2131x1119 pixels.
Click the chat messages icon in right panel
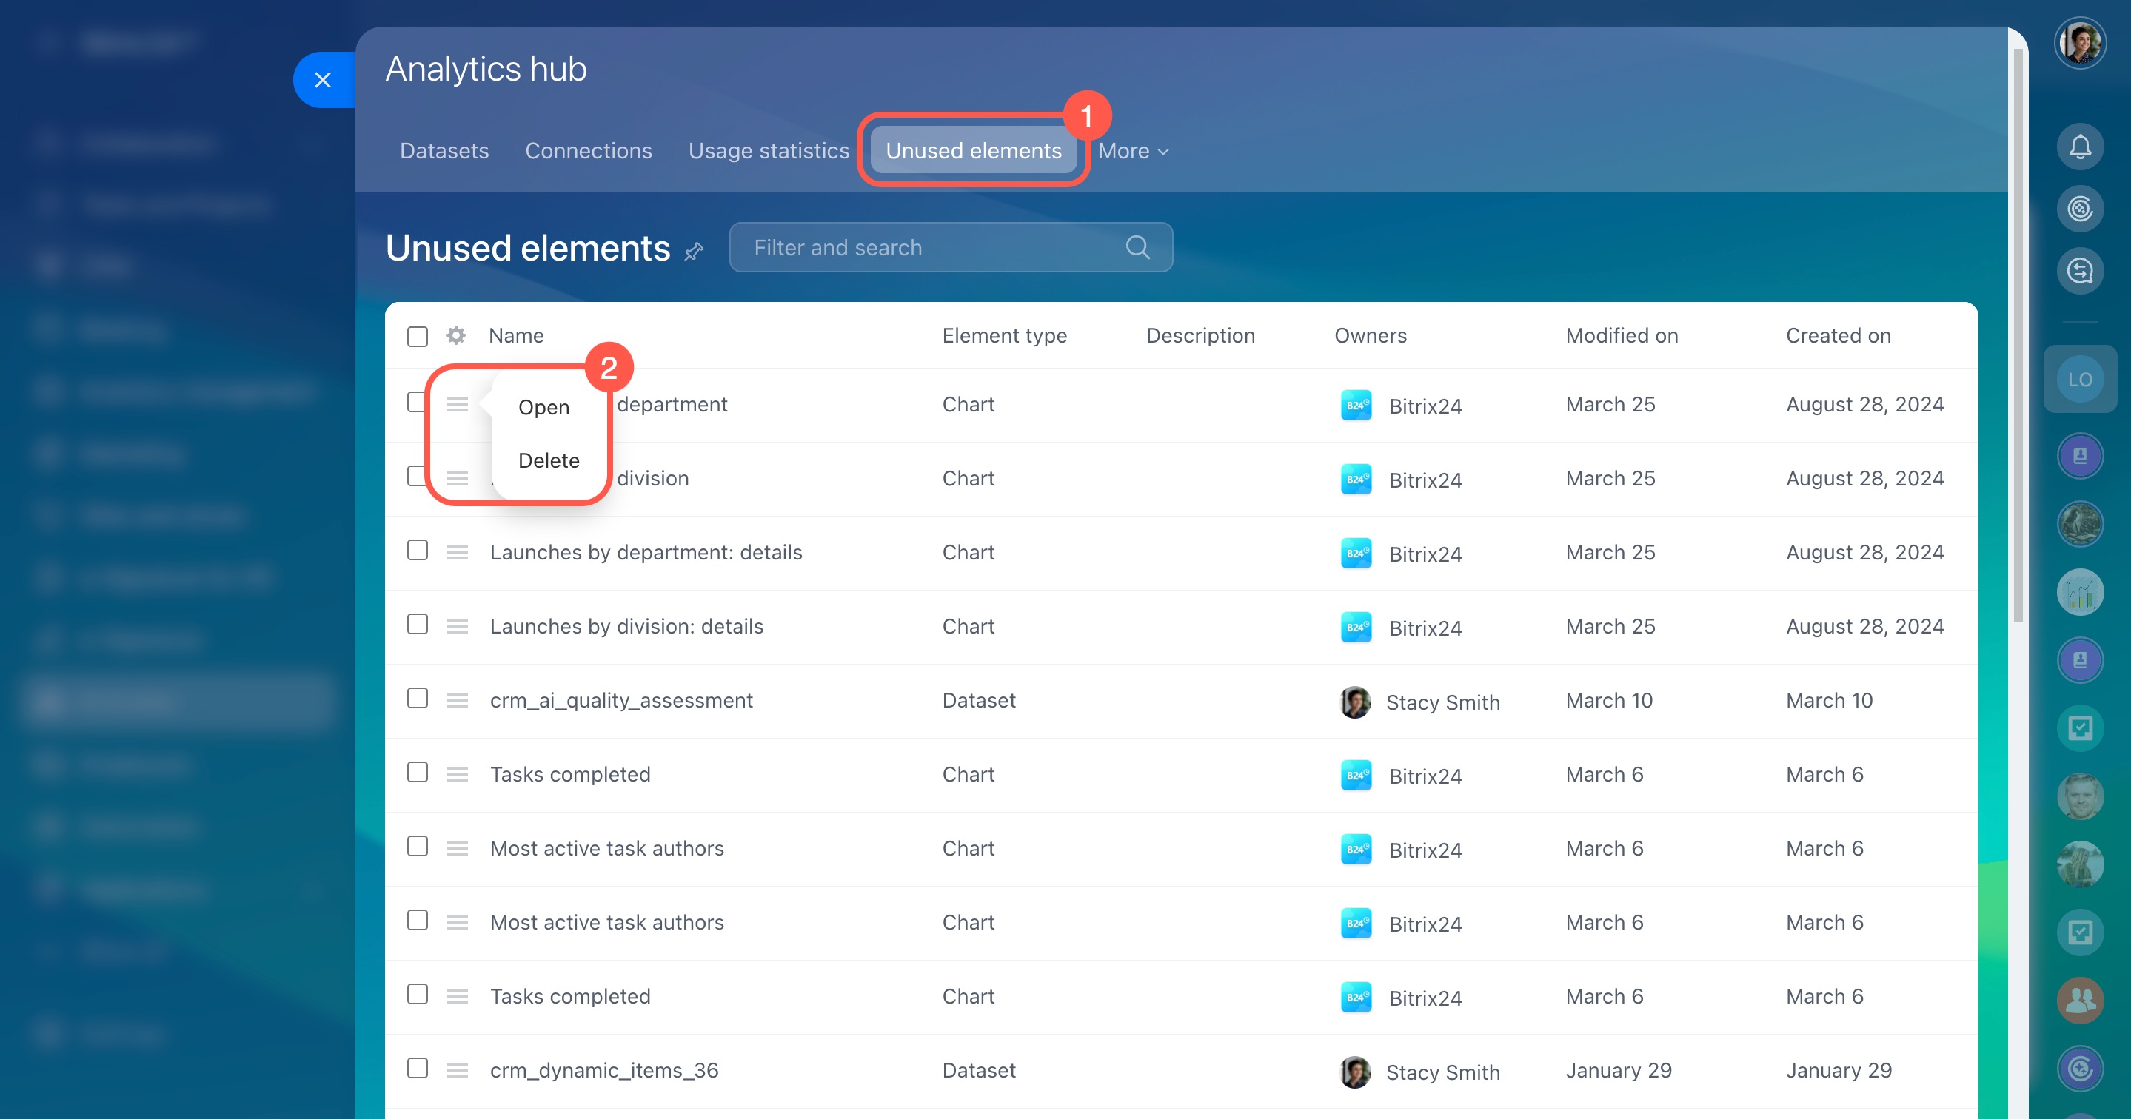(x=2079, y=270)
